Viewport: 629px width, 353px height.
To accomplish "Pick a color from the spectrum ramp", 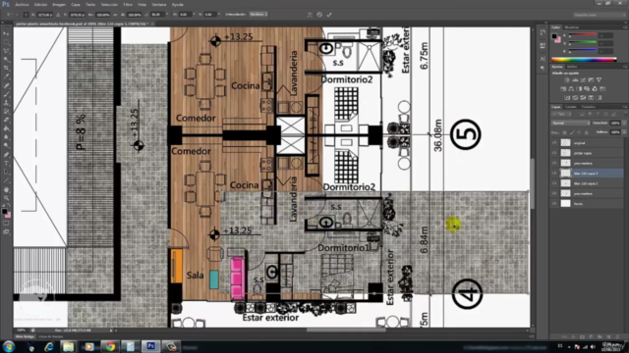I will point(584,59).
